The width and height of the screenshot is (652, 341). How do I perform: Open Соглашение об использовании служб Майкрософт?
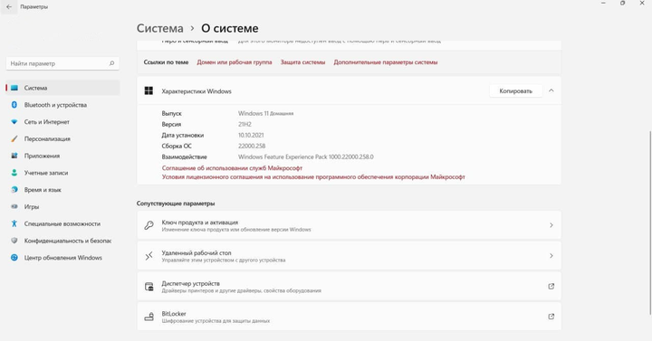click(232, 168)
